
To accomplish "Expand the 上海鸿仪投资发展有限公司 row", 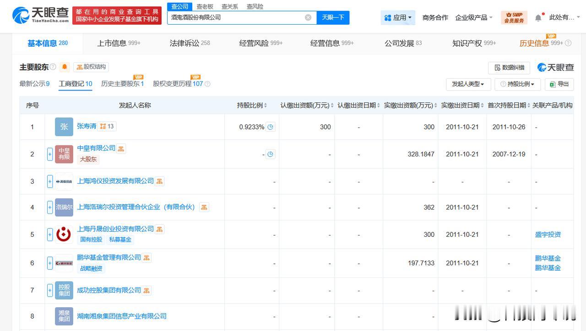I will [50, 182].
